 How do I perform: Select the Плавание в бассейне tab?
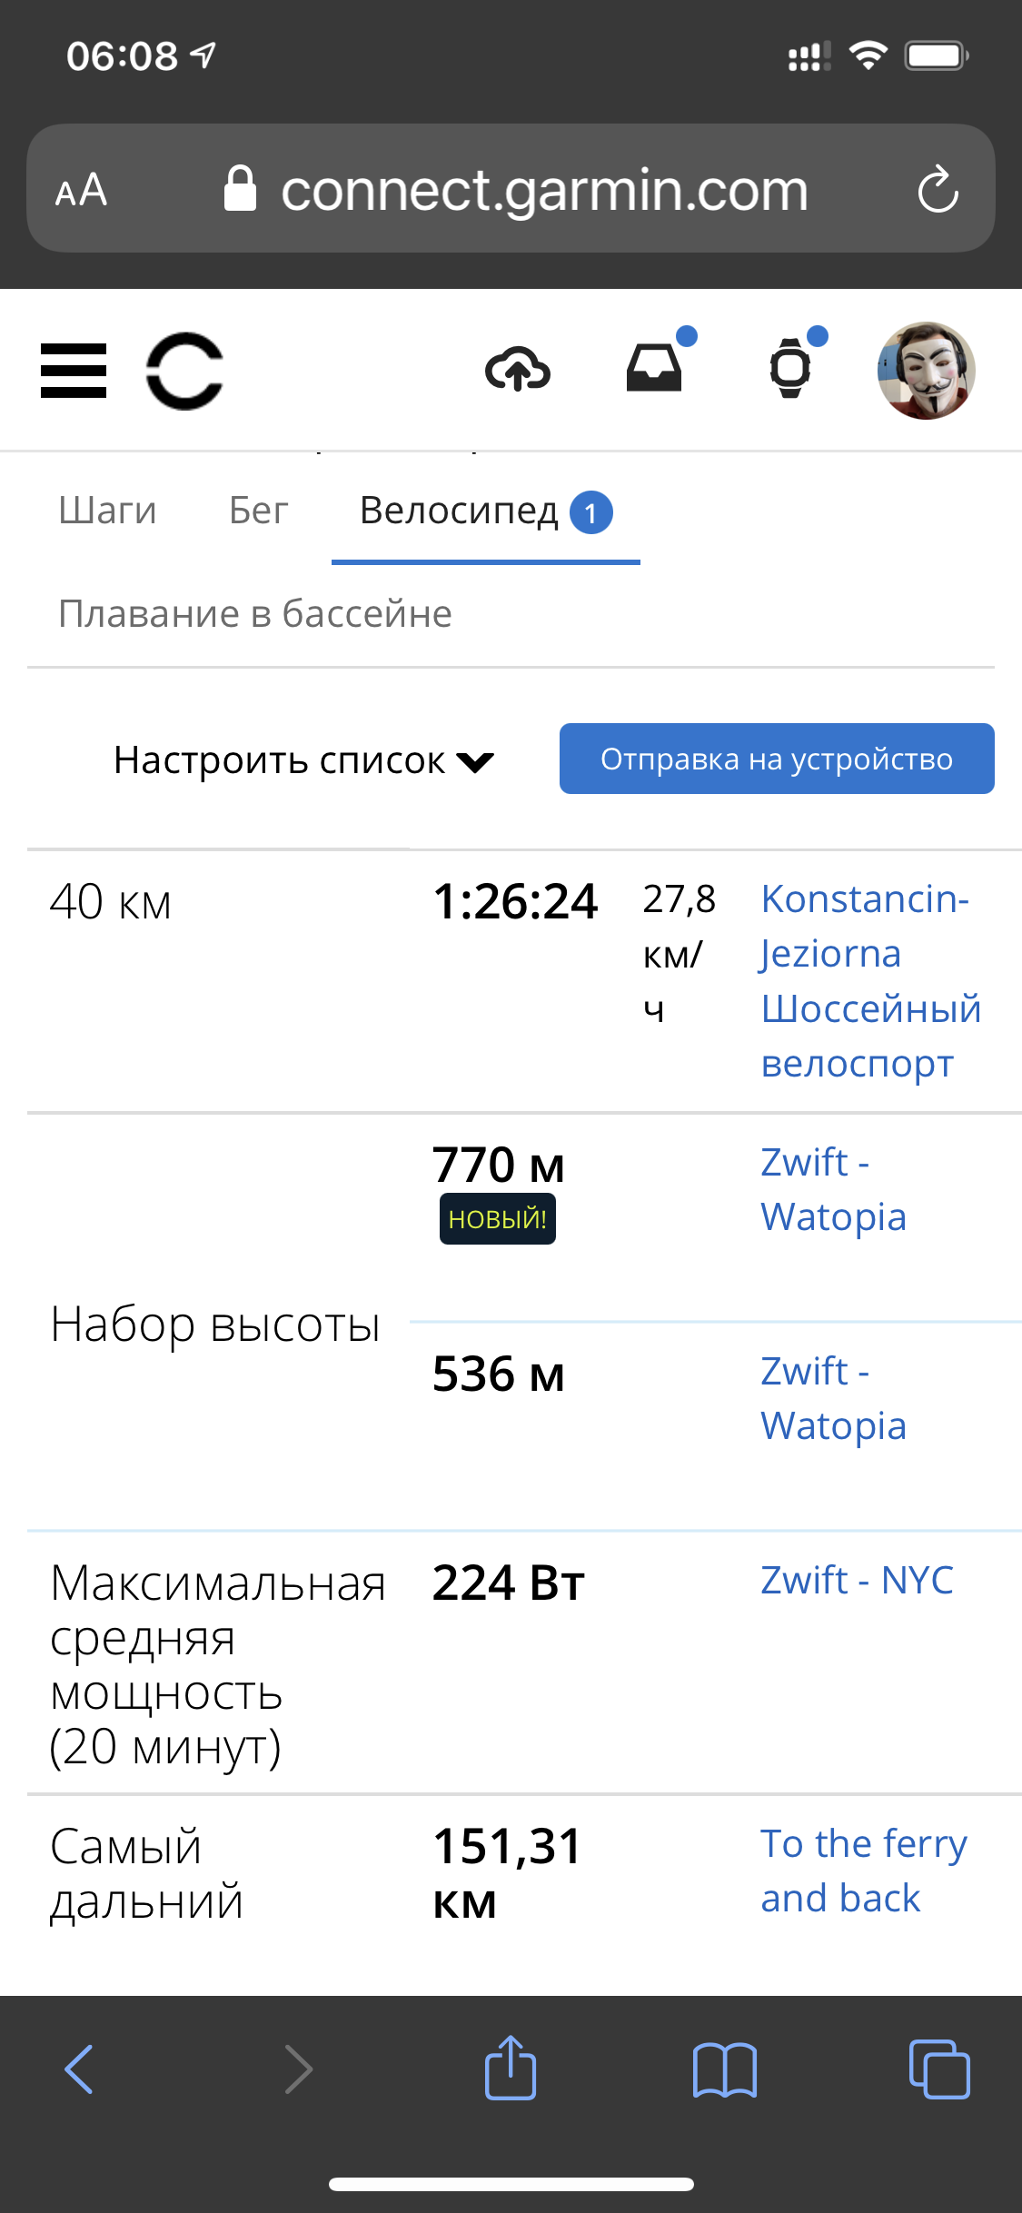255,614
